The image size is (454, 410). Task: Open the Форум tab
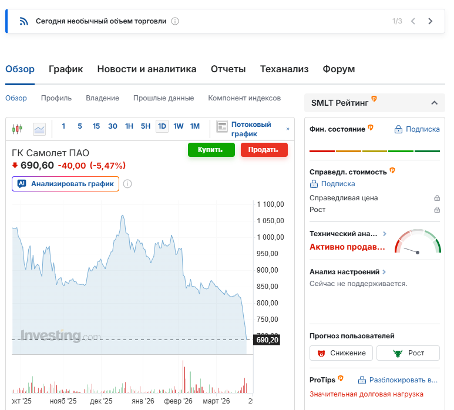point(339,69)
